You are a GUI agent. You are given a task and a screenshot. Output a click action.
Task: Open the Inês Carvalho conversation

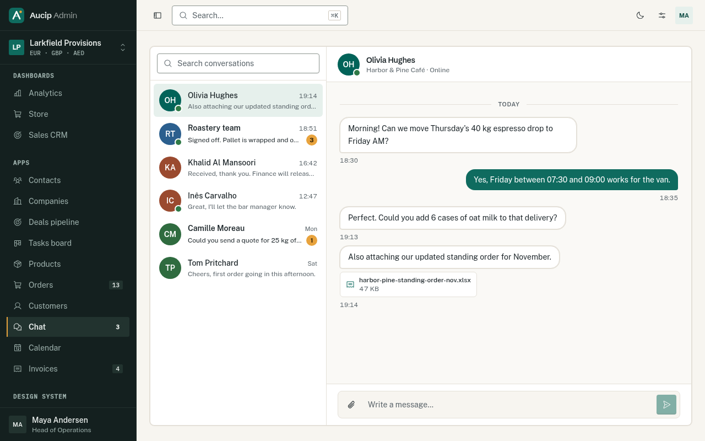(x=238, y=201)
